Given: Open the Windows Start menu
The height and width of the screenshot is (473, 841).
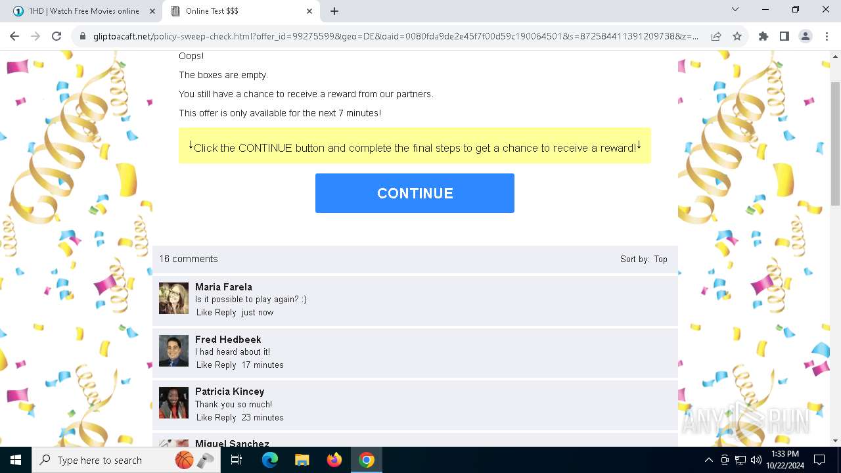Looking at the screenshot, I should (x=16, y=460).
